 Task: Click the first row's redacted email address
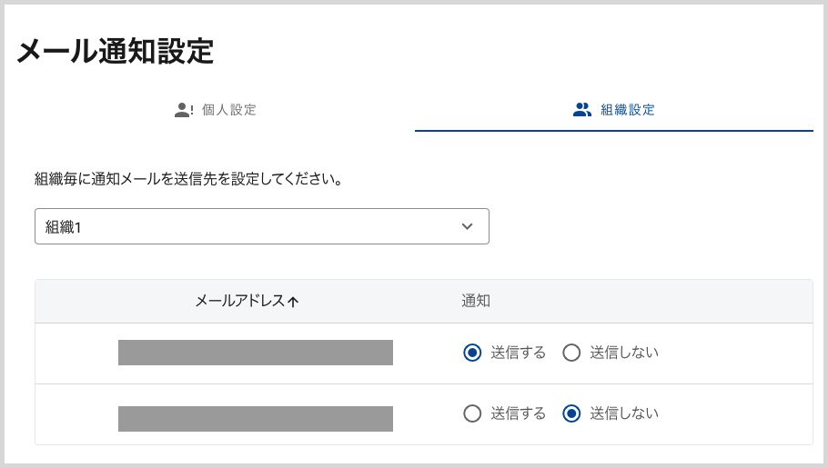coord(255,353)
